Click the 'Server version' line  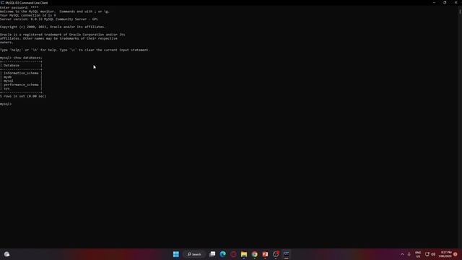coord(49,19)
